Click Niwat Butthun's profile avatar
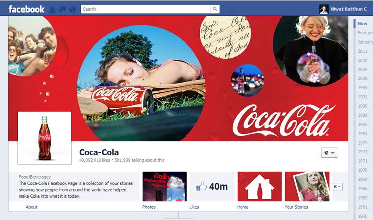373x220 pixels. click(x=324, y=9)
